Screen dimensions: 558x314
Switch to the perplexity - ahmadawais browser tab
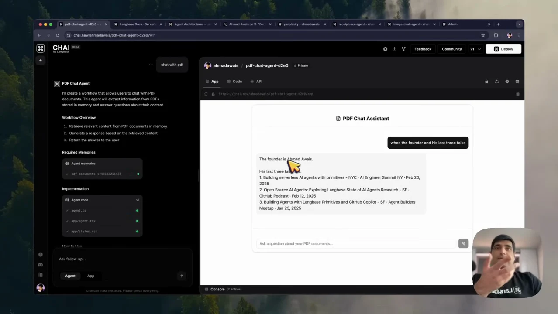[301, 24]
